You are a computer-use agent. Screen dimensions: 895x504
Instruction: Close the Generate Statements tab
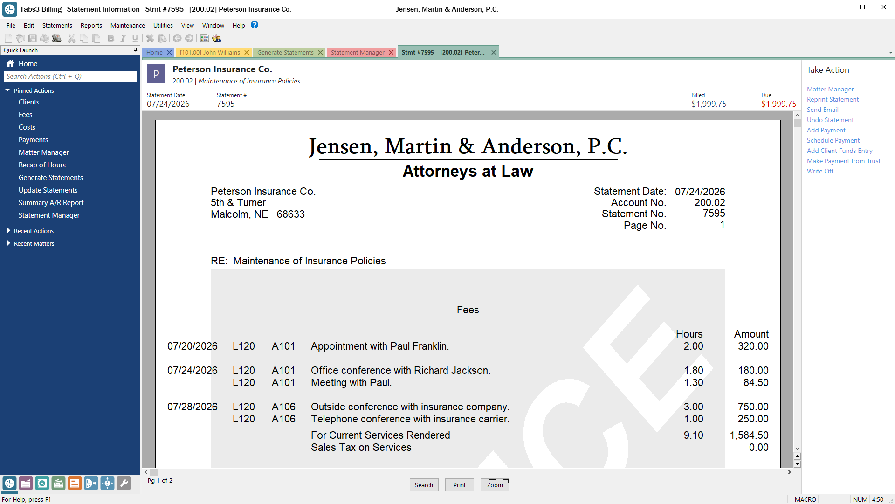(x=320, y=52)
